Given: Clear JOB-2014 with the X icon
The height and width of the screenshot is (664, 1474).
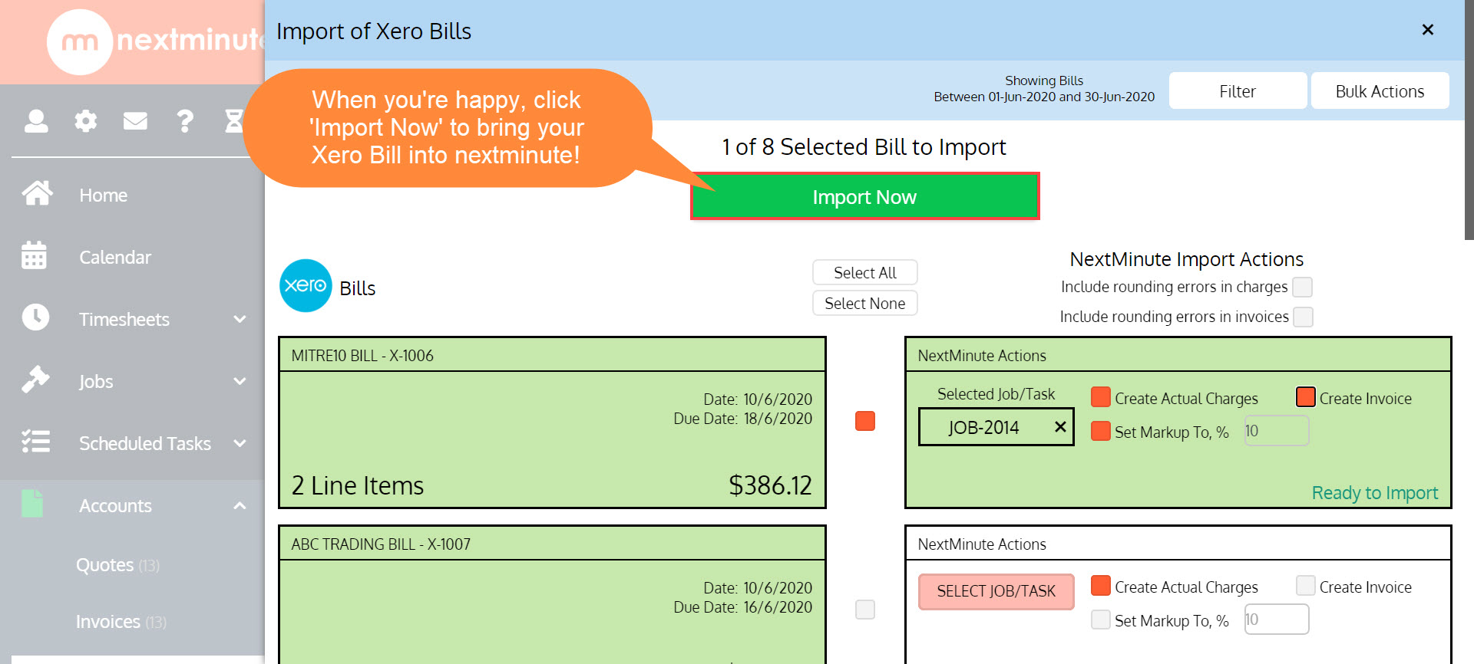Looking at the screenshot, I should tap(1060, 426).
